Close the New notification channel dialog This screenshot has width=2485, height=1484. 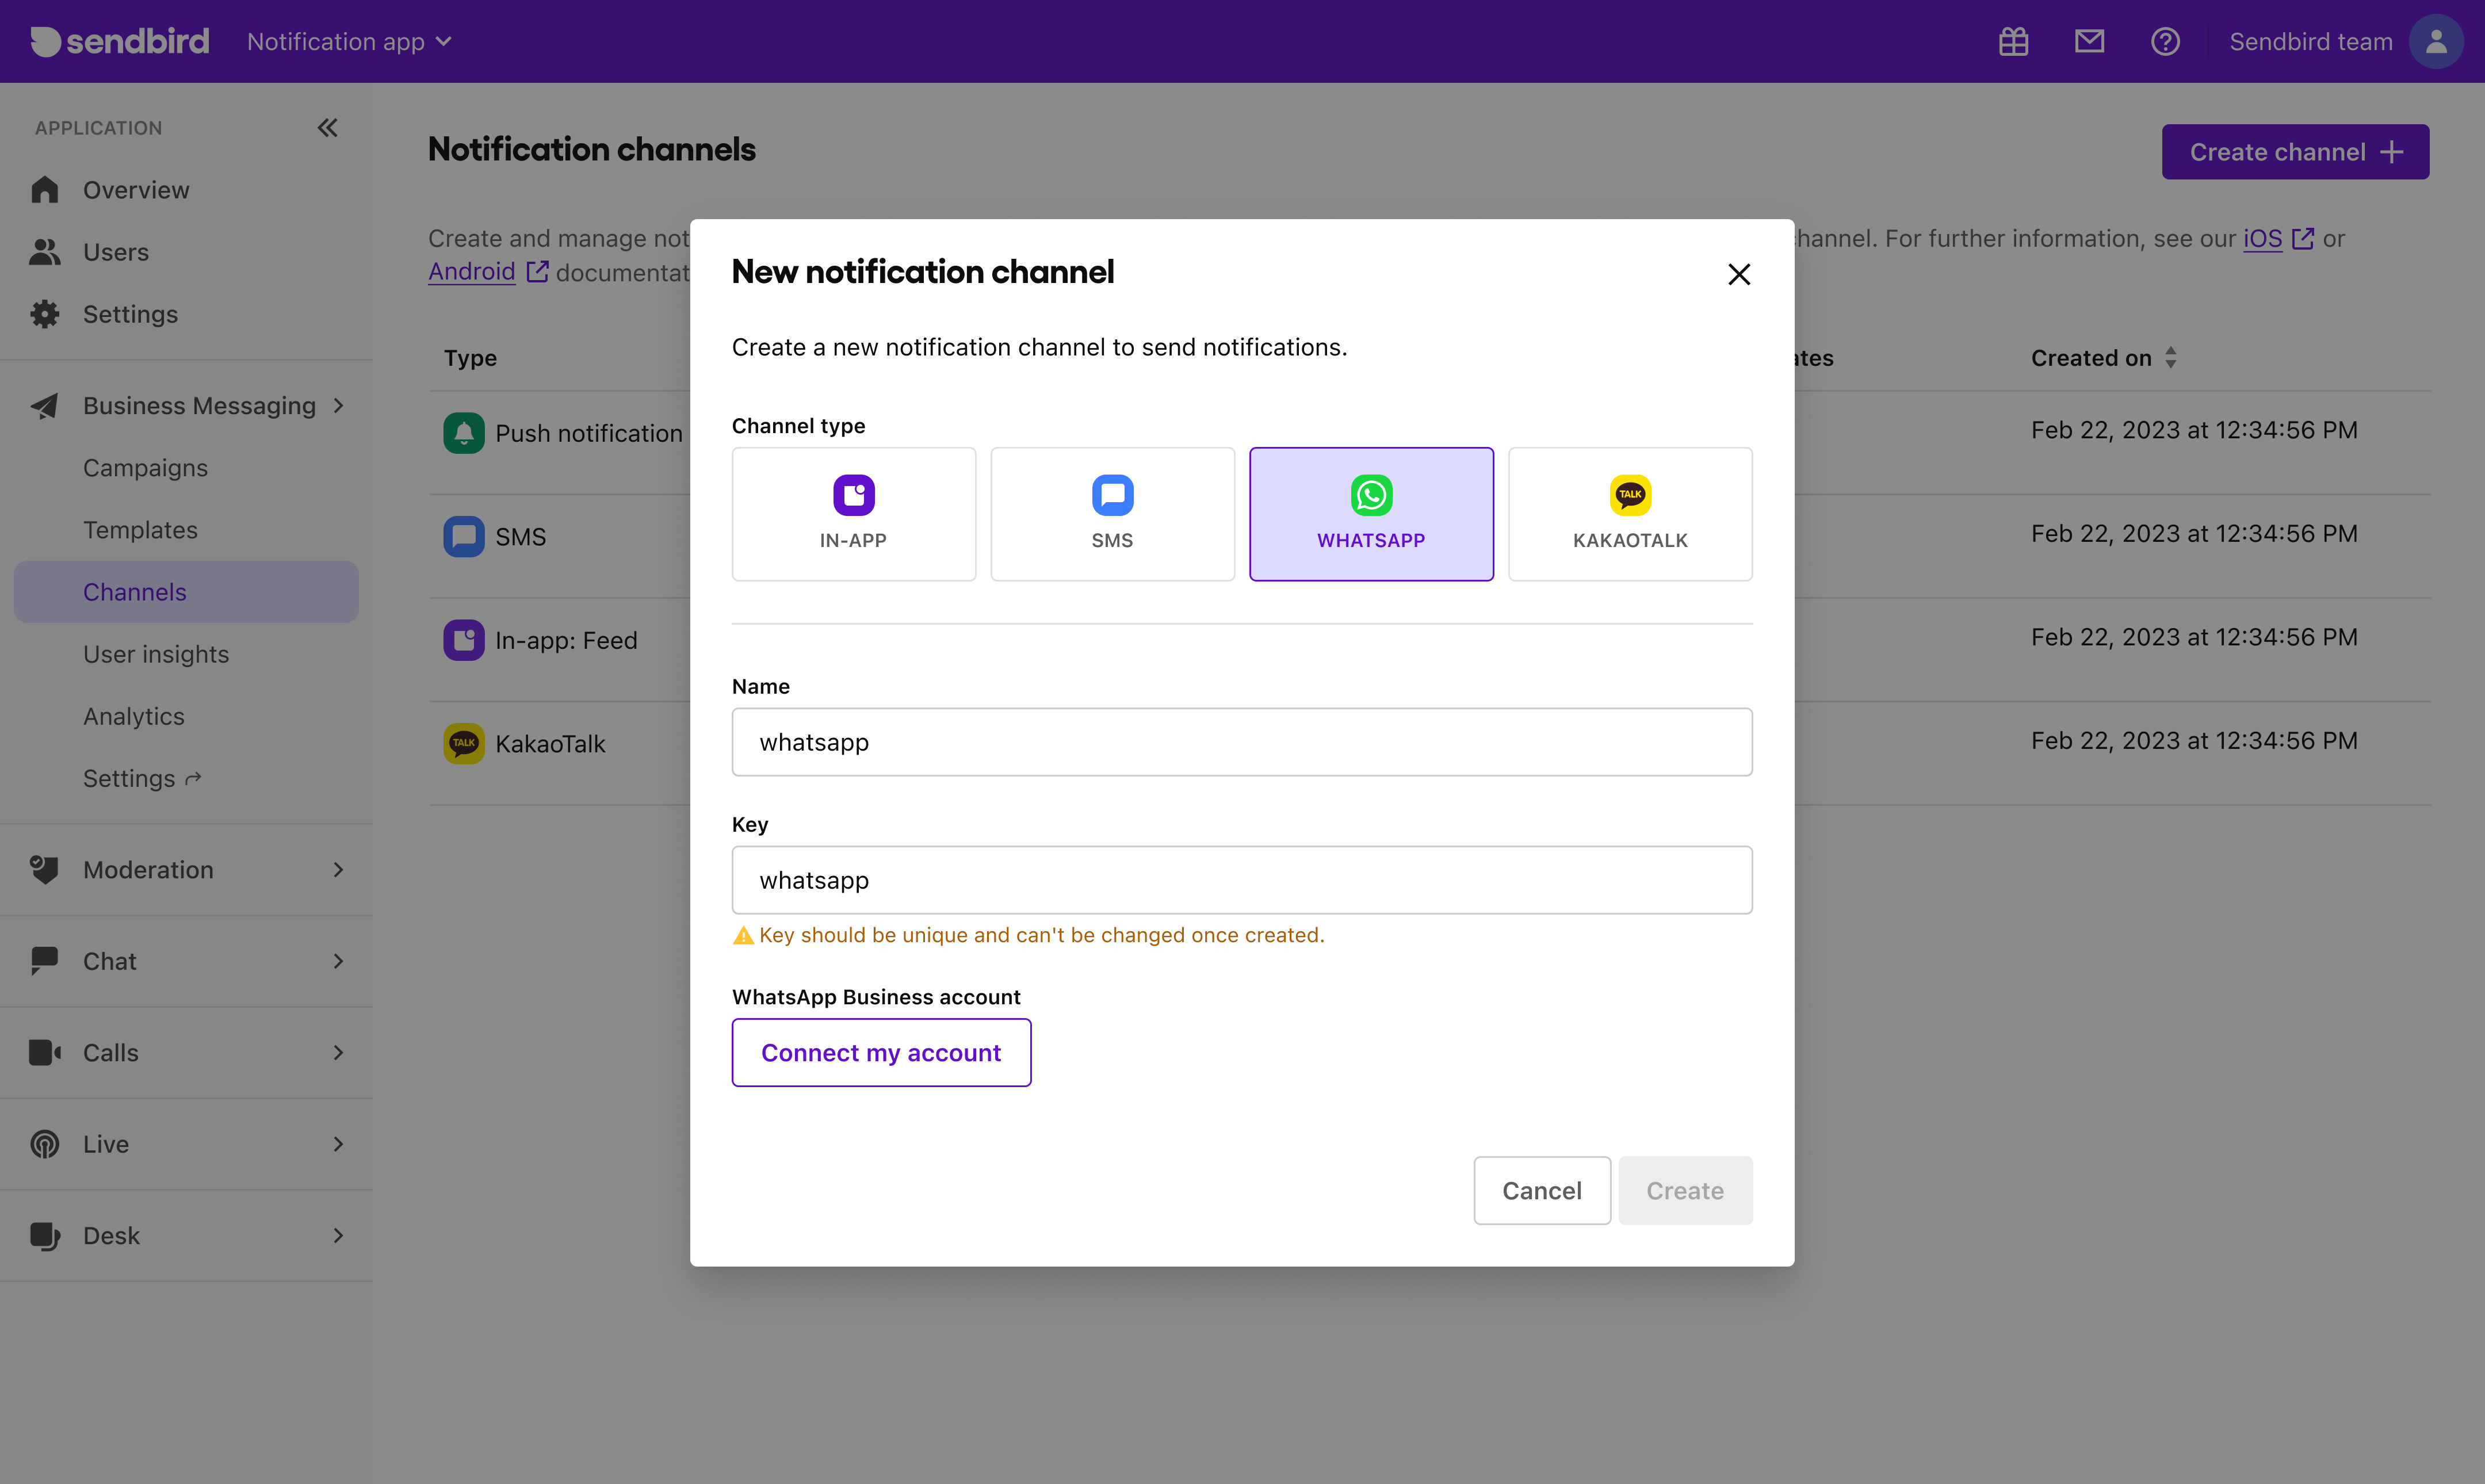click(1739, 274)
